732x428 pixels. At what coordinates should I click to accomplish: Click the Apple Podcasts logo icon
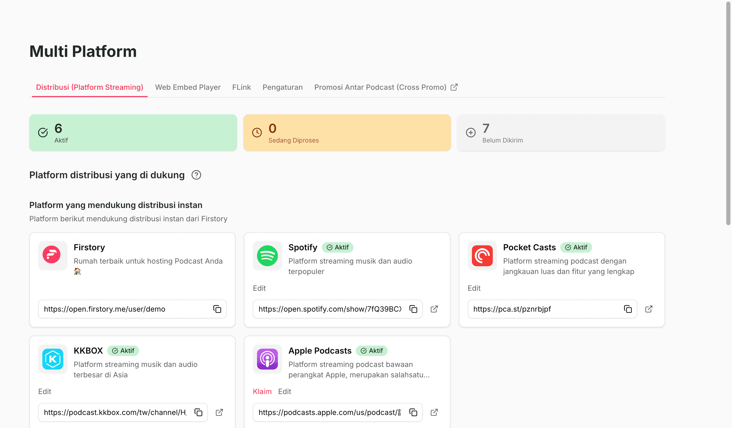267,359
